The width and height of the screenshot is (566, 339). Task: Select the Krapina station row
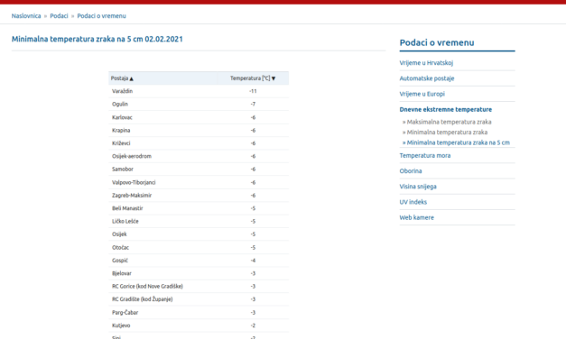click(199, 130)
